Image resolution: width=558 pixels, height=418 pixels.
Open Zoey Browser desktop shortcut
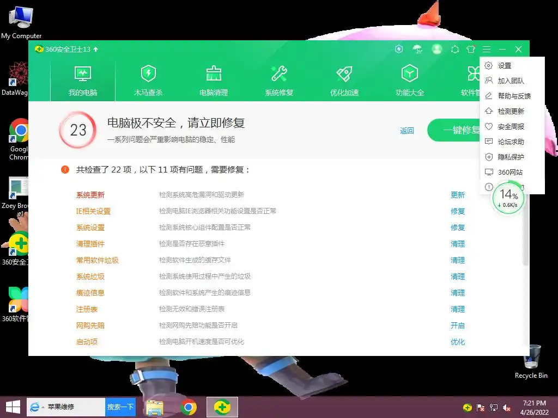click(x=14, y=195)
